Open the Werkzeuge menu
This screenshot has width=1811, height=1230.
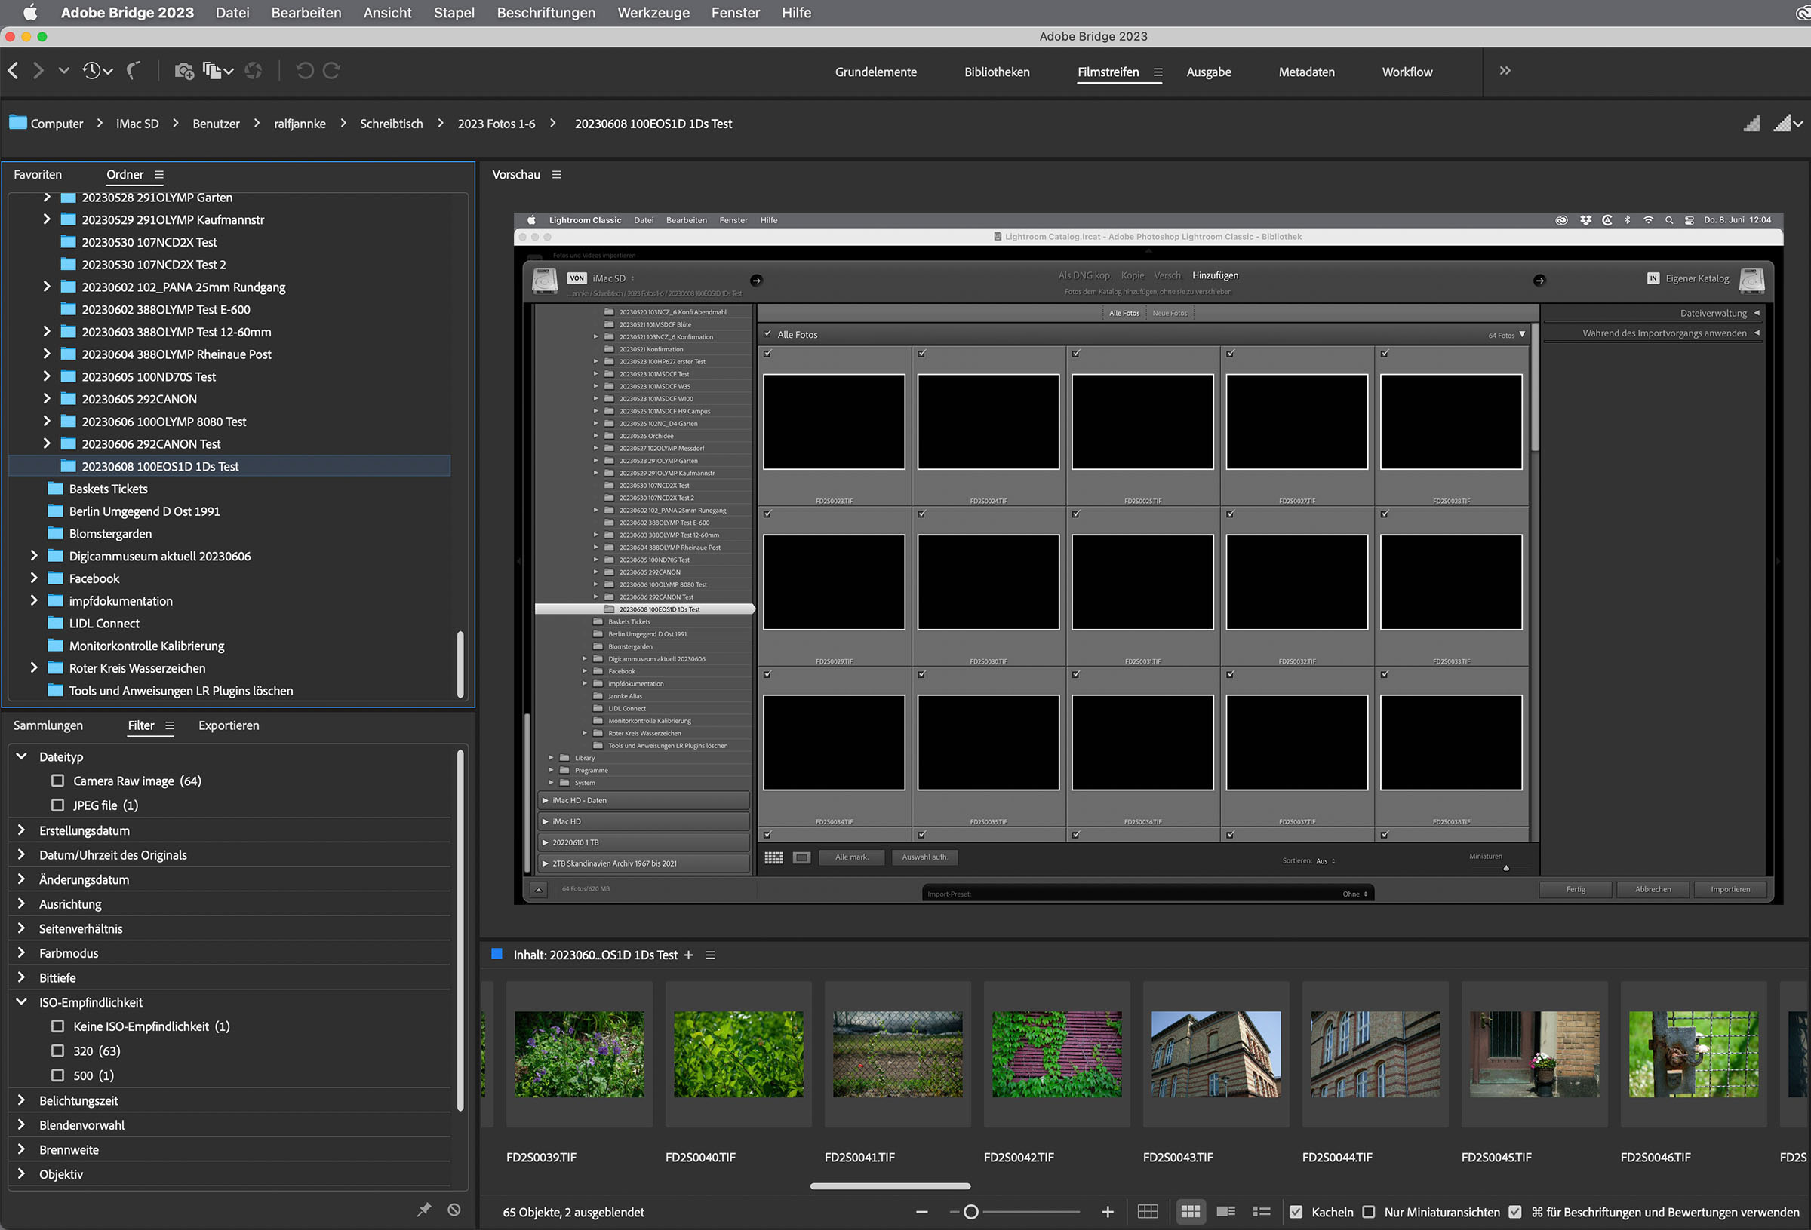(x=653, y=13)
